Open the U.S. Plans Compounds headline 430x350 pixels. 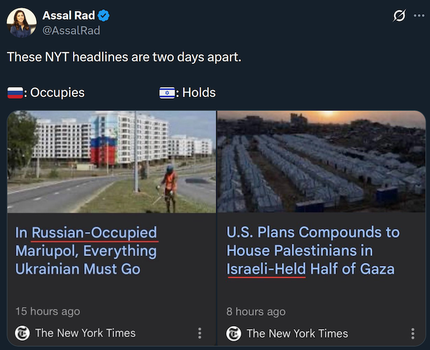(x=313, y=251)
